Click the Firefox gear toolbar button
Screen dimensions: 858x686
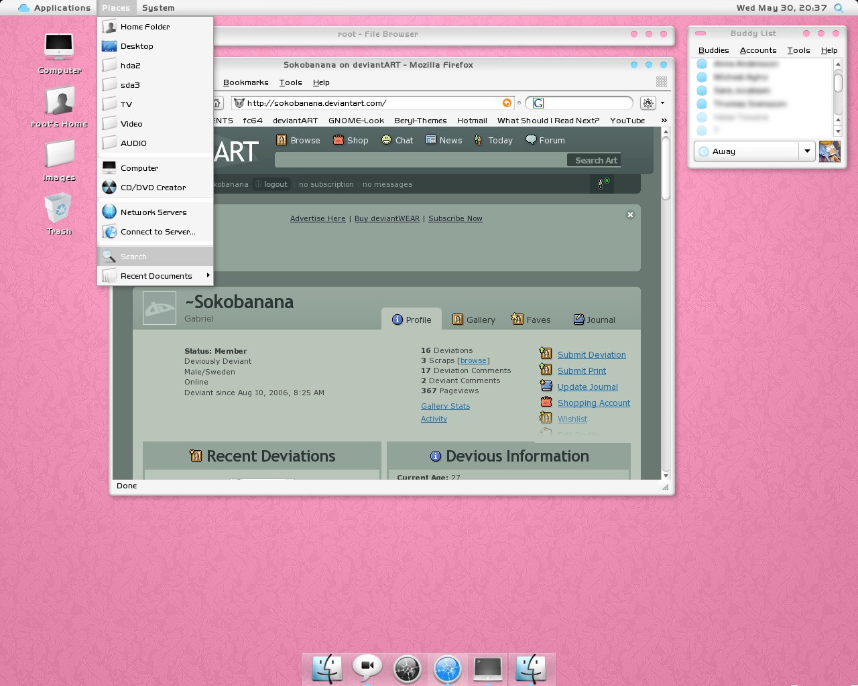point(648,103)
